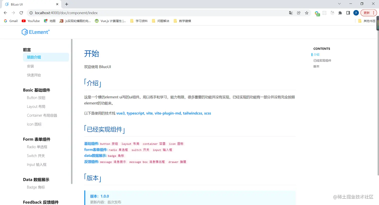Select 项目介绍 in sidebar
The image size is (379, 205).
pos(46,57)
